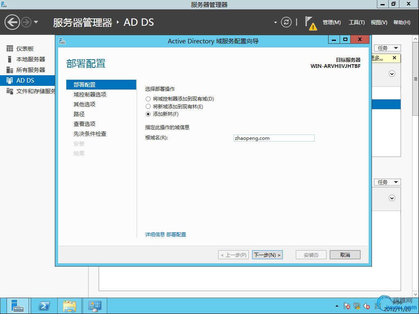This screenshot has height=314, width=419.
Task: Click the scrollbar up arrow
Action: [x=416, y=39]
